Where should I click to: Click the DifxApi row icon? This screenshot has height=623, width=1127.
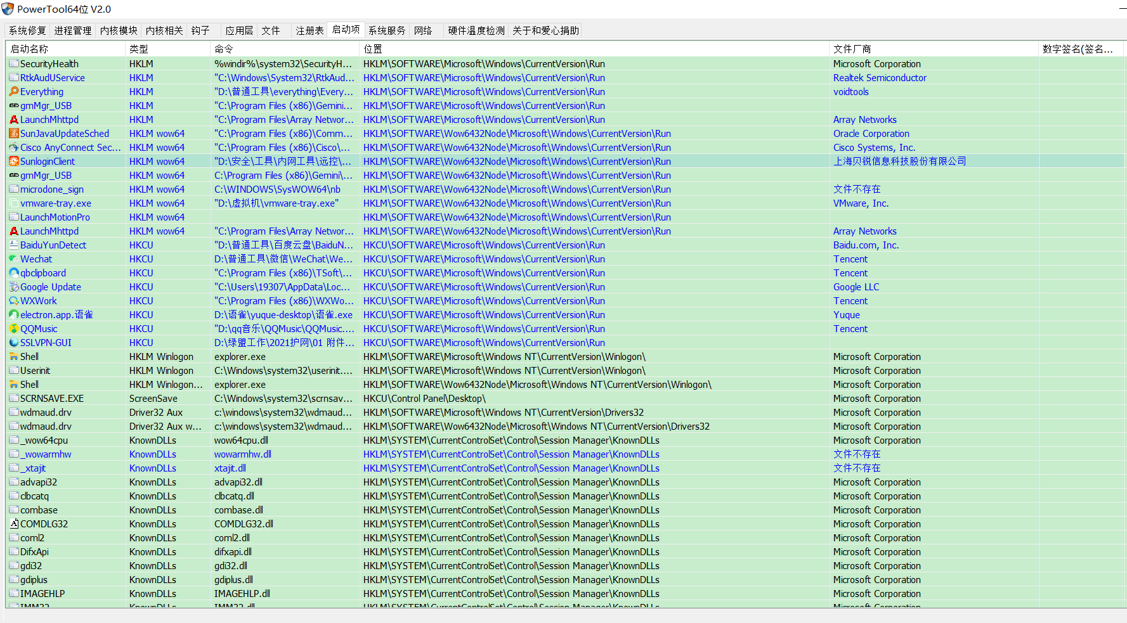14,551
